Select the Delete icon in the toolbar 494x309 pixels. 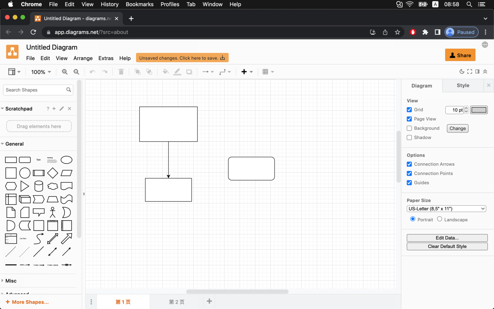point(121,71)
